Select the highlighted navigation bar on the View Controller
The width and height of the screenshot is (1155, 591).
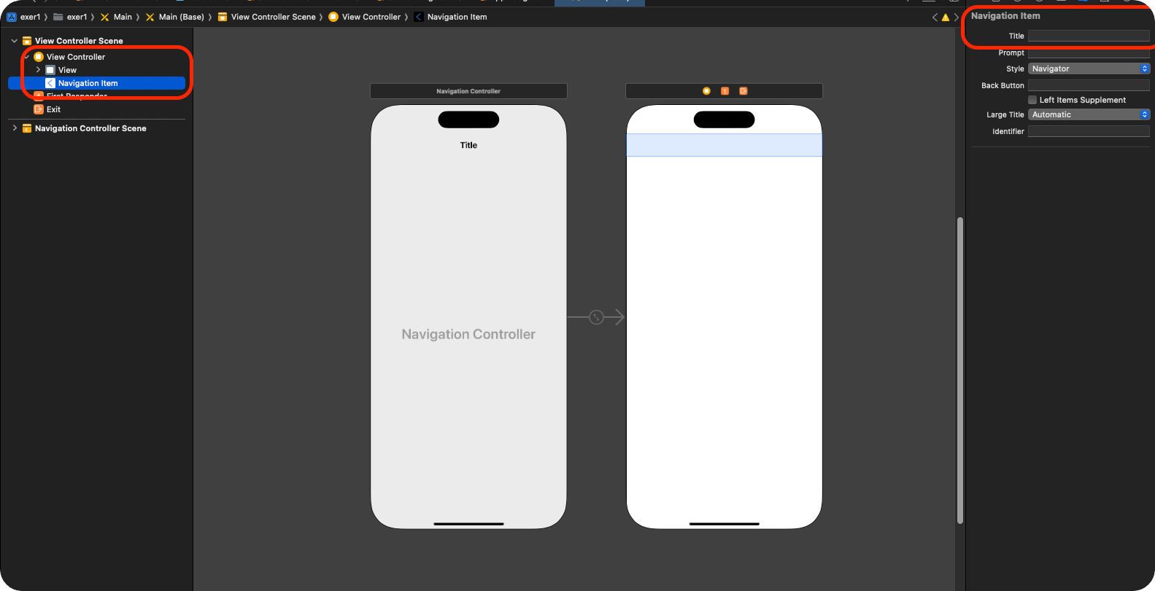pyautogui.click(x=724, y=145)
